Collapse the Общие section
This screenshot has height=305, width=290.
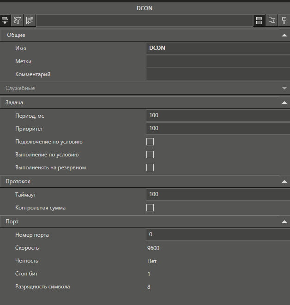point(284,35)
